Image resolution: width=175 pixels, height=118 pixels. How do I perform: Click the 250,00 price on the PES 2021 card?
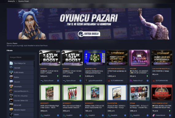pos(66,111)
